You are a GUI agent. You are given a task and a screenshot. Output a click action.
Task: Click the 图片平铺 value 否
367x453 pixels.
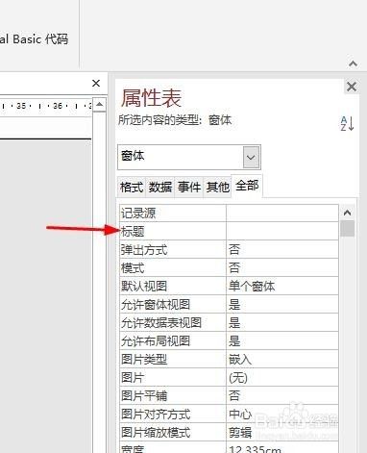point(282,395)
